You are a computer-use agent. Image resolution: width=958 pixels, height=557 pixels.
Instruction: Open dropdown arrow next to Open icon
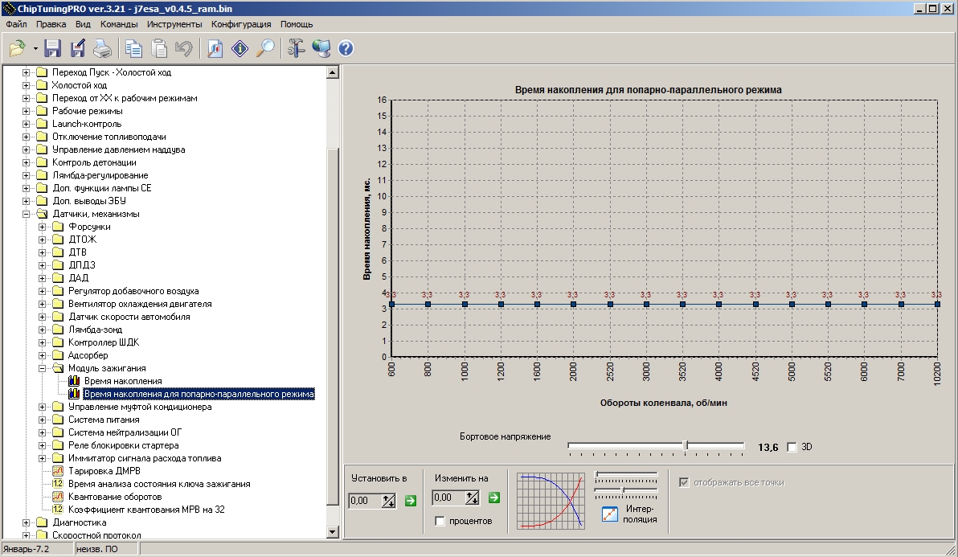[x=35, y=50]
